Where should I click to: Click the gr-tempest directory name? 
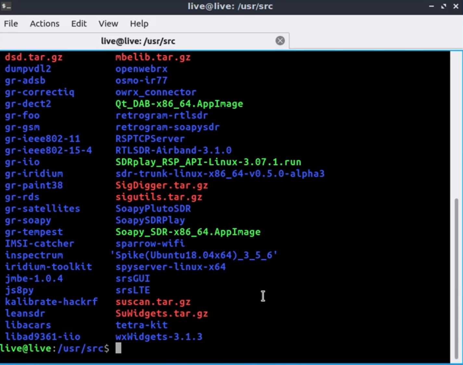(x=34, y=232)
